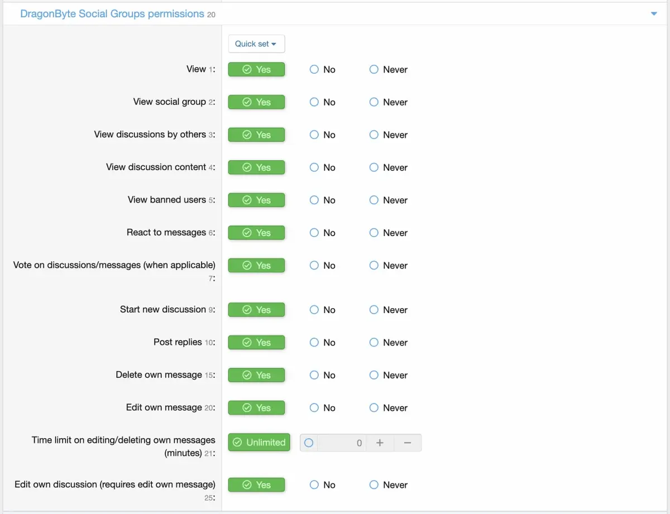
Task: Select Yes for Delete own message
Action: pyautogui.click(x=257, y=375)
